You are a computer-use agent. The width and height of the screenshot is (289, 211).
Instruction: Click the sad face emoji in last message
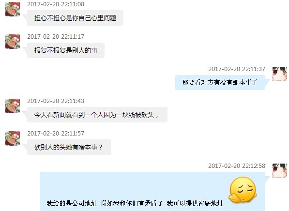tap(243, 190)
